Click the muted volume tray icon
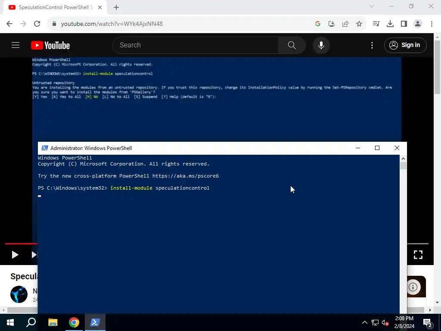Screen dimensions: 441x331 [385, 322]
